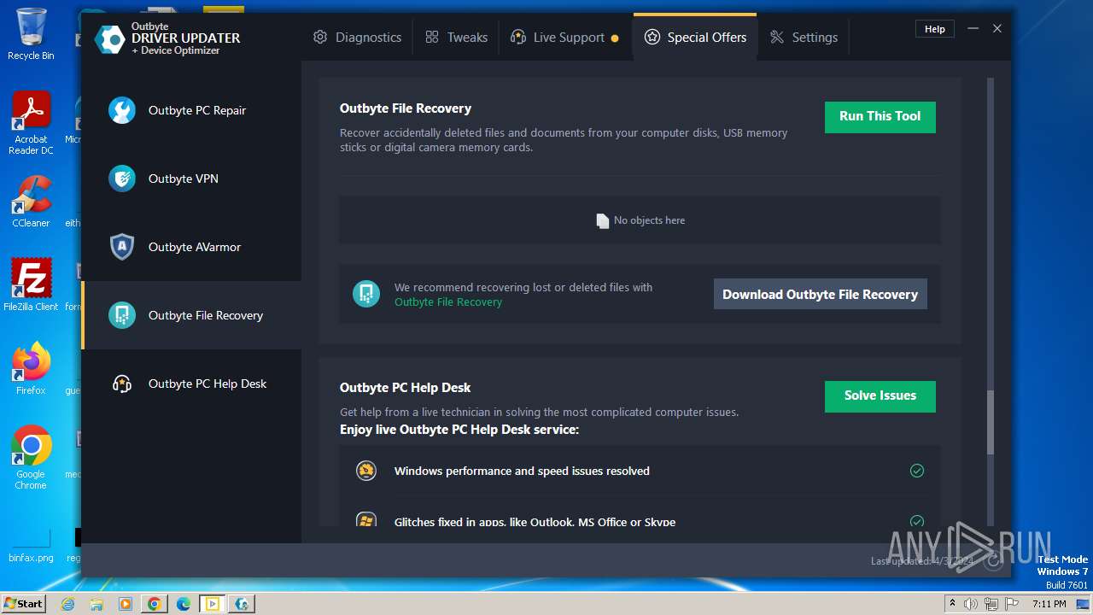The height and width of the screenshot is (615, 1093).
Task: Open the Diagnostics tab
Action: [x=357, y=38]
